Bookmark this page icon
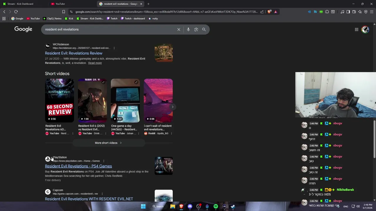Viewport: 376px width, 211px height. pos(63,12)
